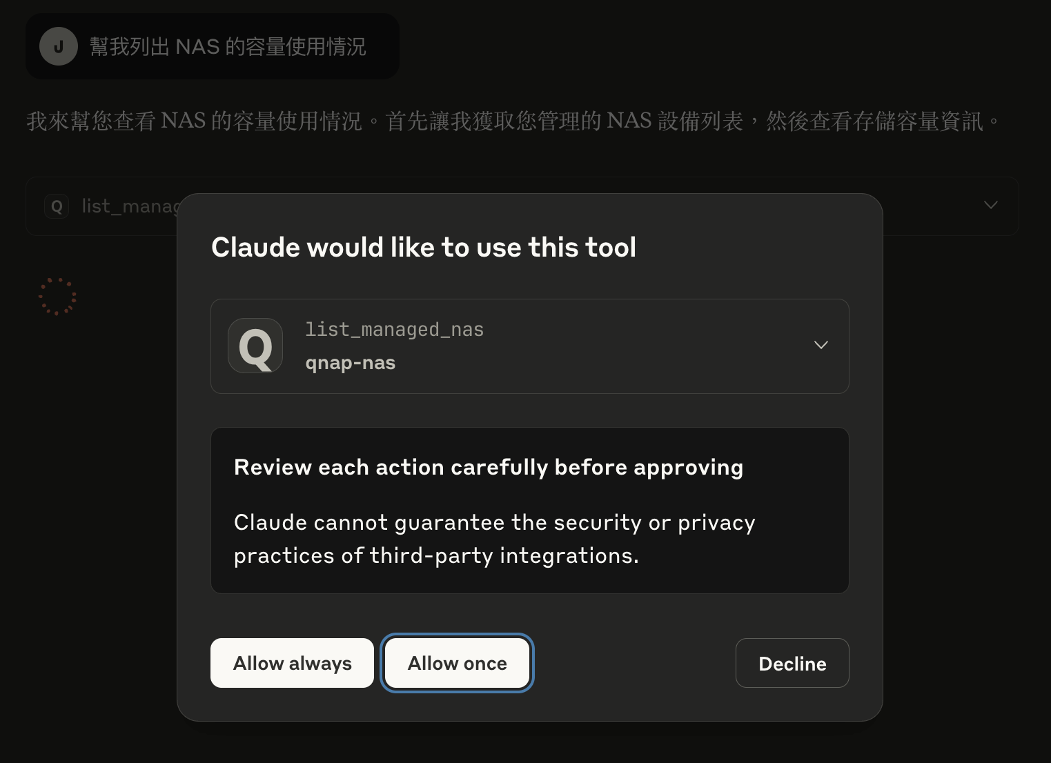Click the dialog title Claude would like to use this tool

point(424,247)
